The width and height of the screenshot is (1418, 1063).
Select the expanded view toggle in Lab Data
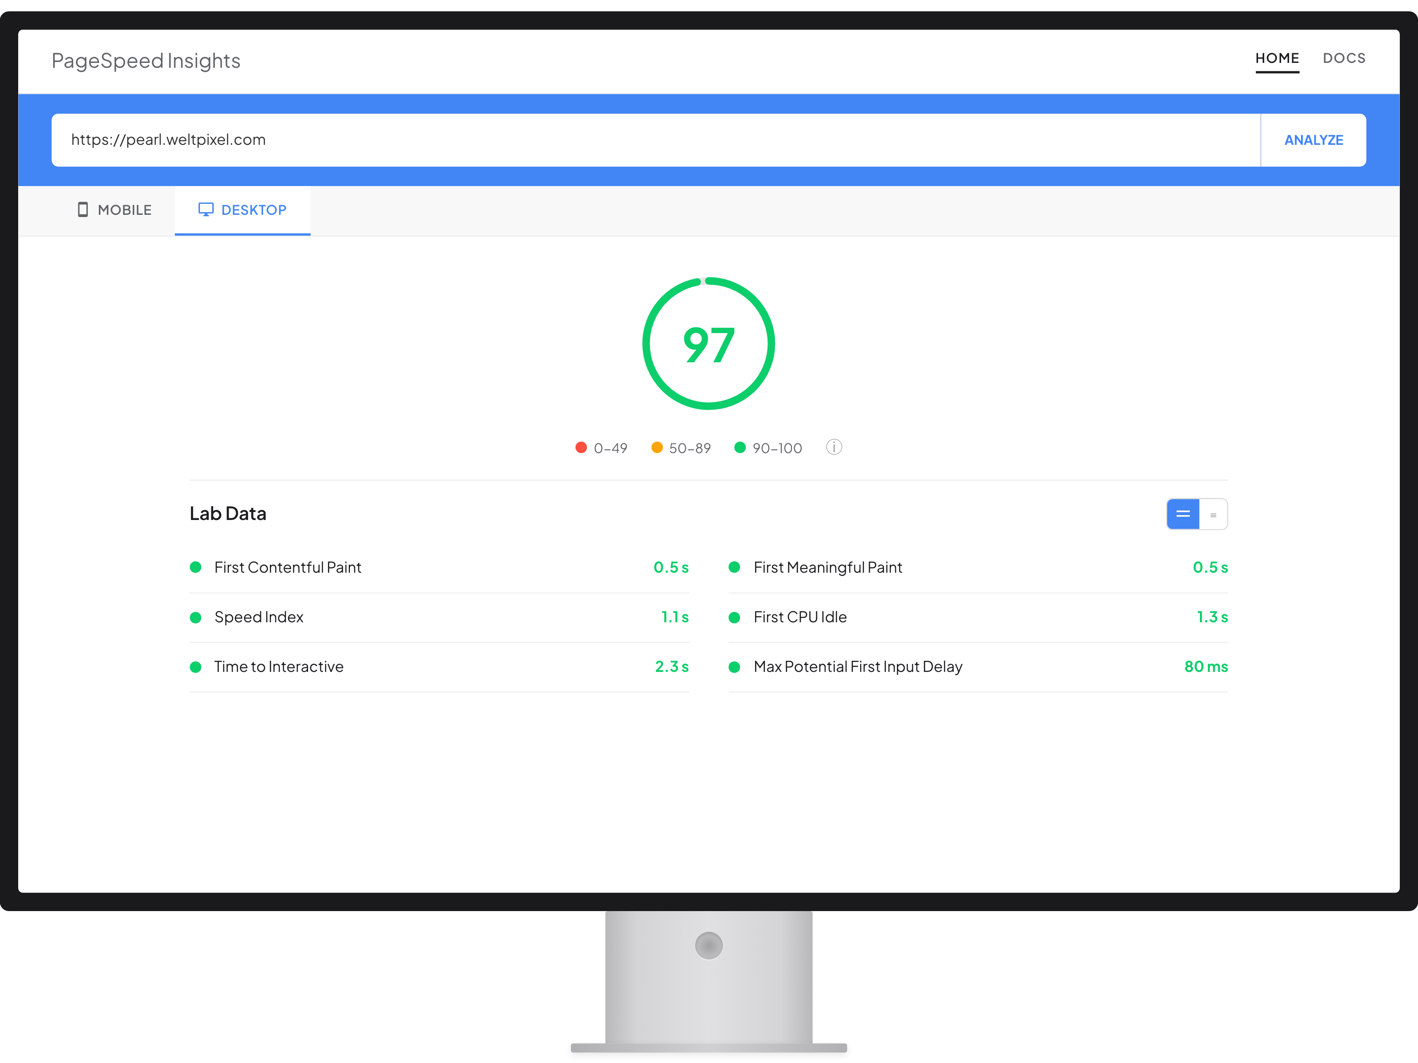1183,514
